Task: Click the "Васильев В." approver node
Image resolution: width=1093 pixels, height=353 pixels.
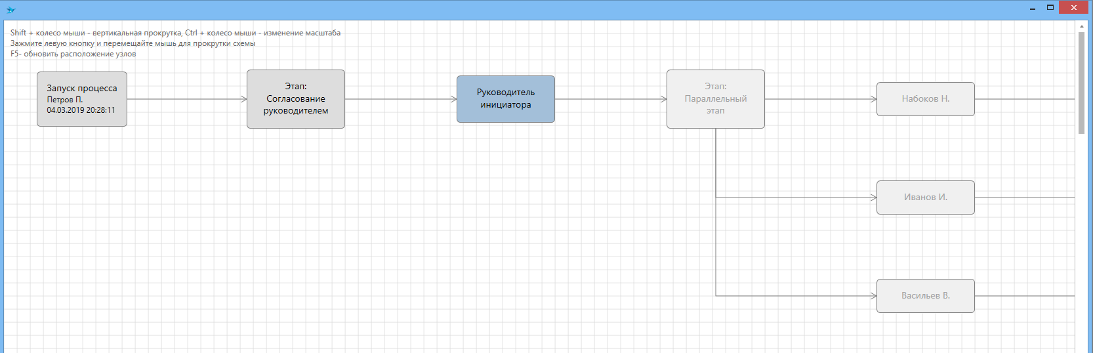Action: [926, 296]
